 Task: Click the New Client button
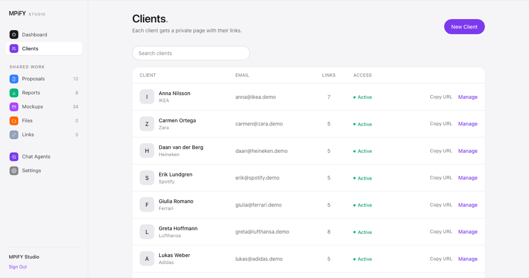tap(464, 27)
